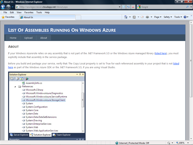Screen dimensions: 193x145
Task: Expand the Home button dropdown arrow
Action: 130,17
